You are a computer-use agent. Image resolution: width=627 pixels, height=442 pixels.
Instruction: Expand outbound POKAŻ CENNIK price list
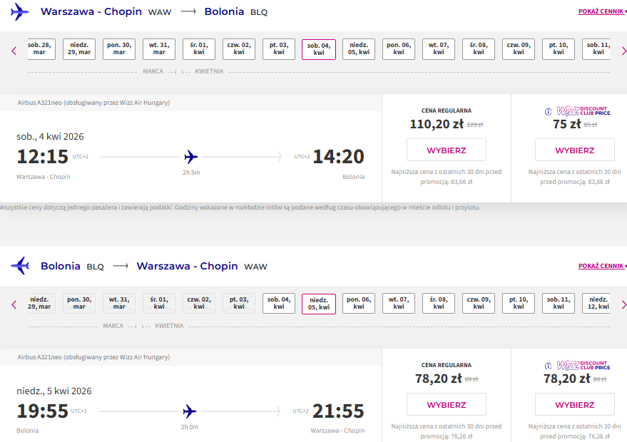602,11
